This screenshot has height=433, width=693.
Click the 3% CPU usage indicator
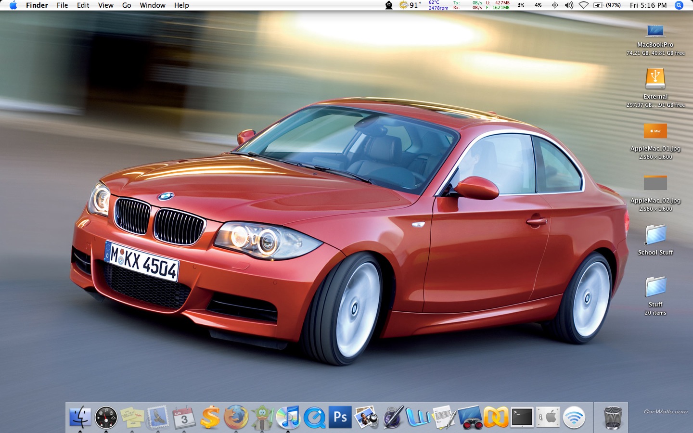point(521,5)
